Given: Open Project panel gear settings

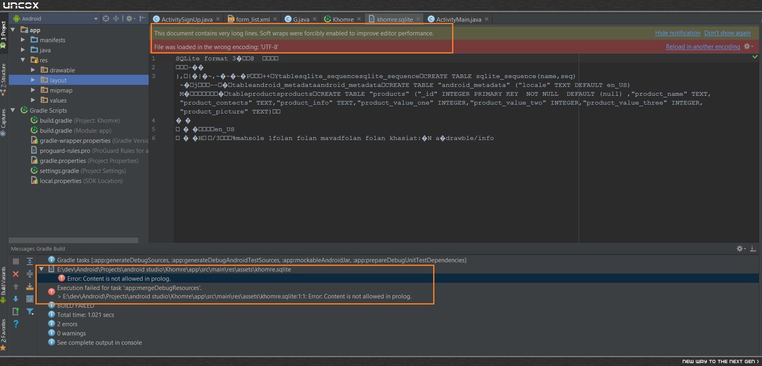Looking at the screenshot, I should coord(129,19).
